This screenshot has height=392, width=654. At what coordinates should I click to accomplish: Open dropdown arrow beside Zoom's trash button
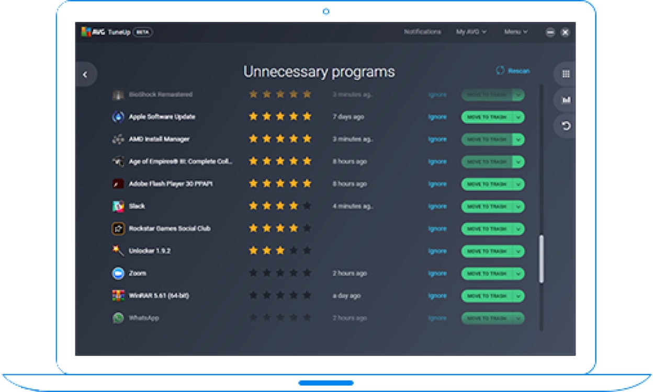[518, 273]
